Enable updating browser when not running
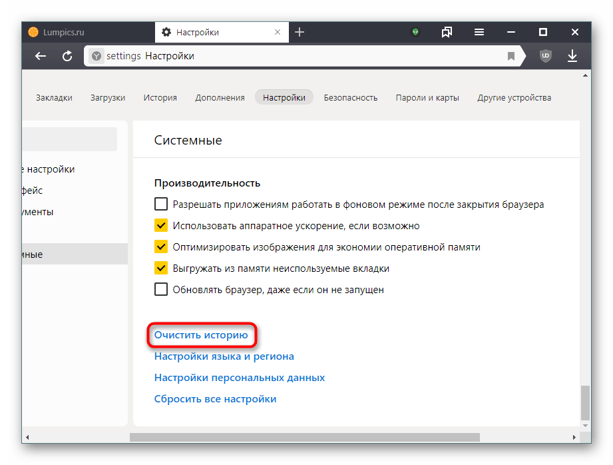The height and width of the screenshot is (465, 613). [x=160, y=289]
